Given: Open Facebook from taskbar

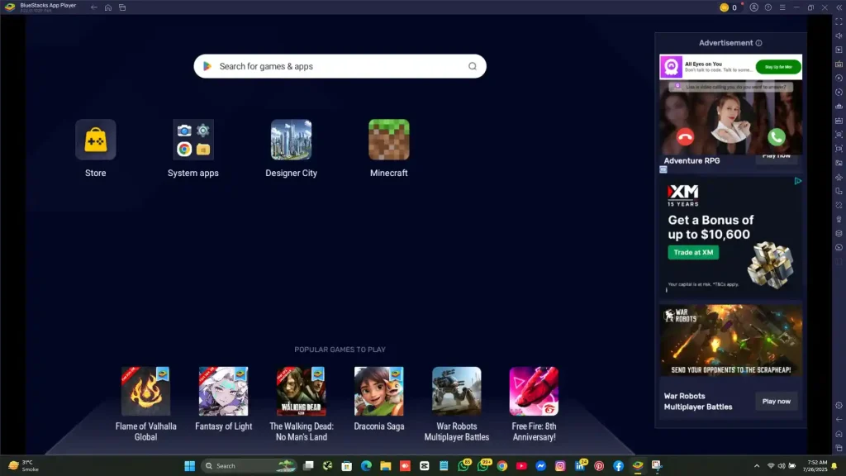Looking at the screenshot, I should 619,466.
